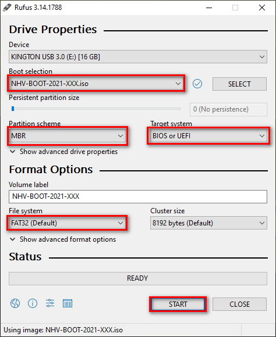Image resolution: width=276 pixels, height=337 pixels.
Task: Open the About info icon
Action: 33,303
